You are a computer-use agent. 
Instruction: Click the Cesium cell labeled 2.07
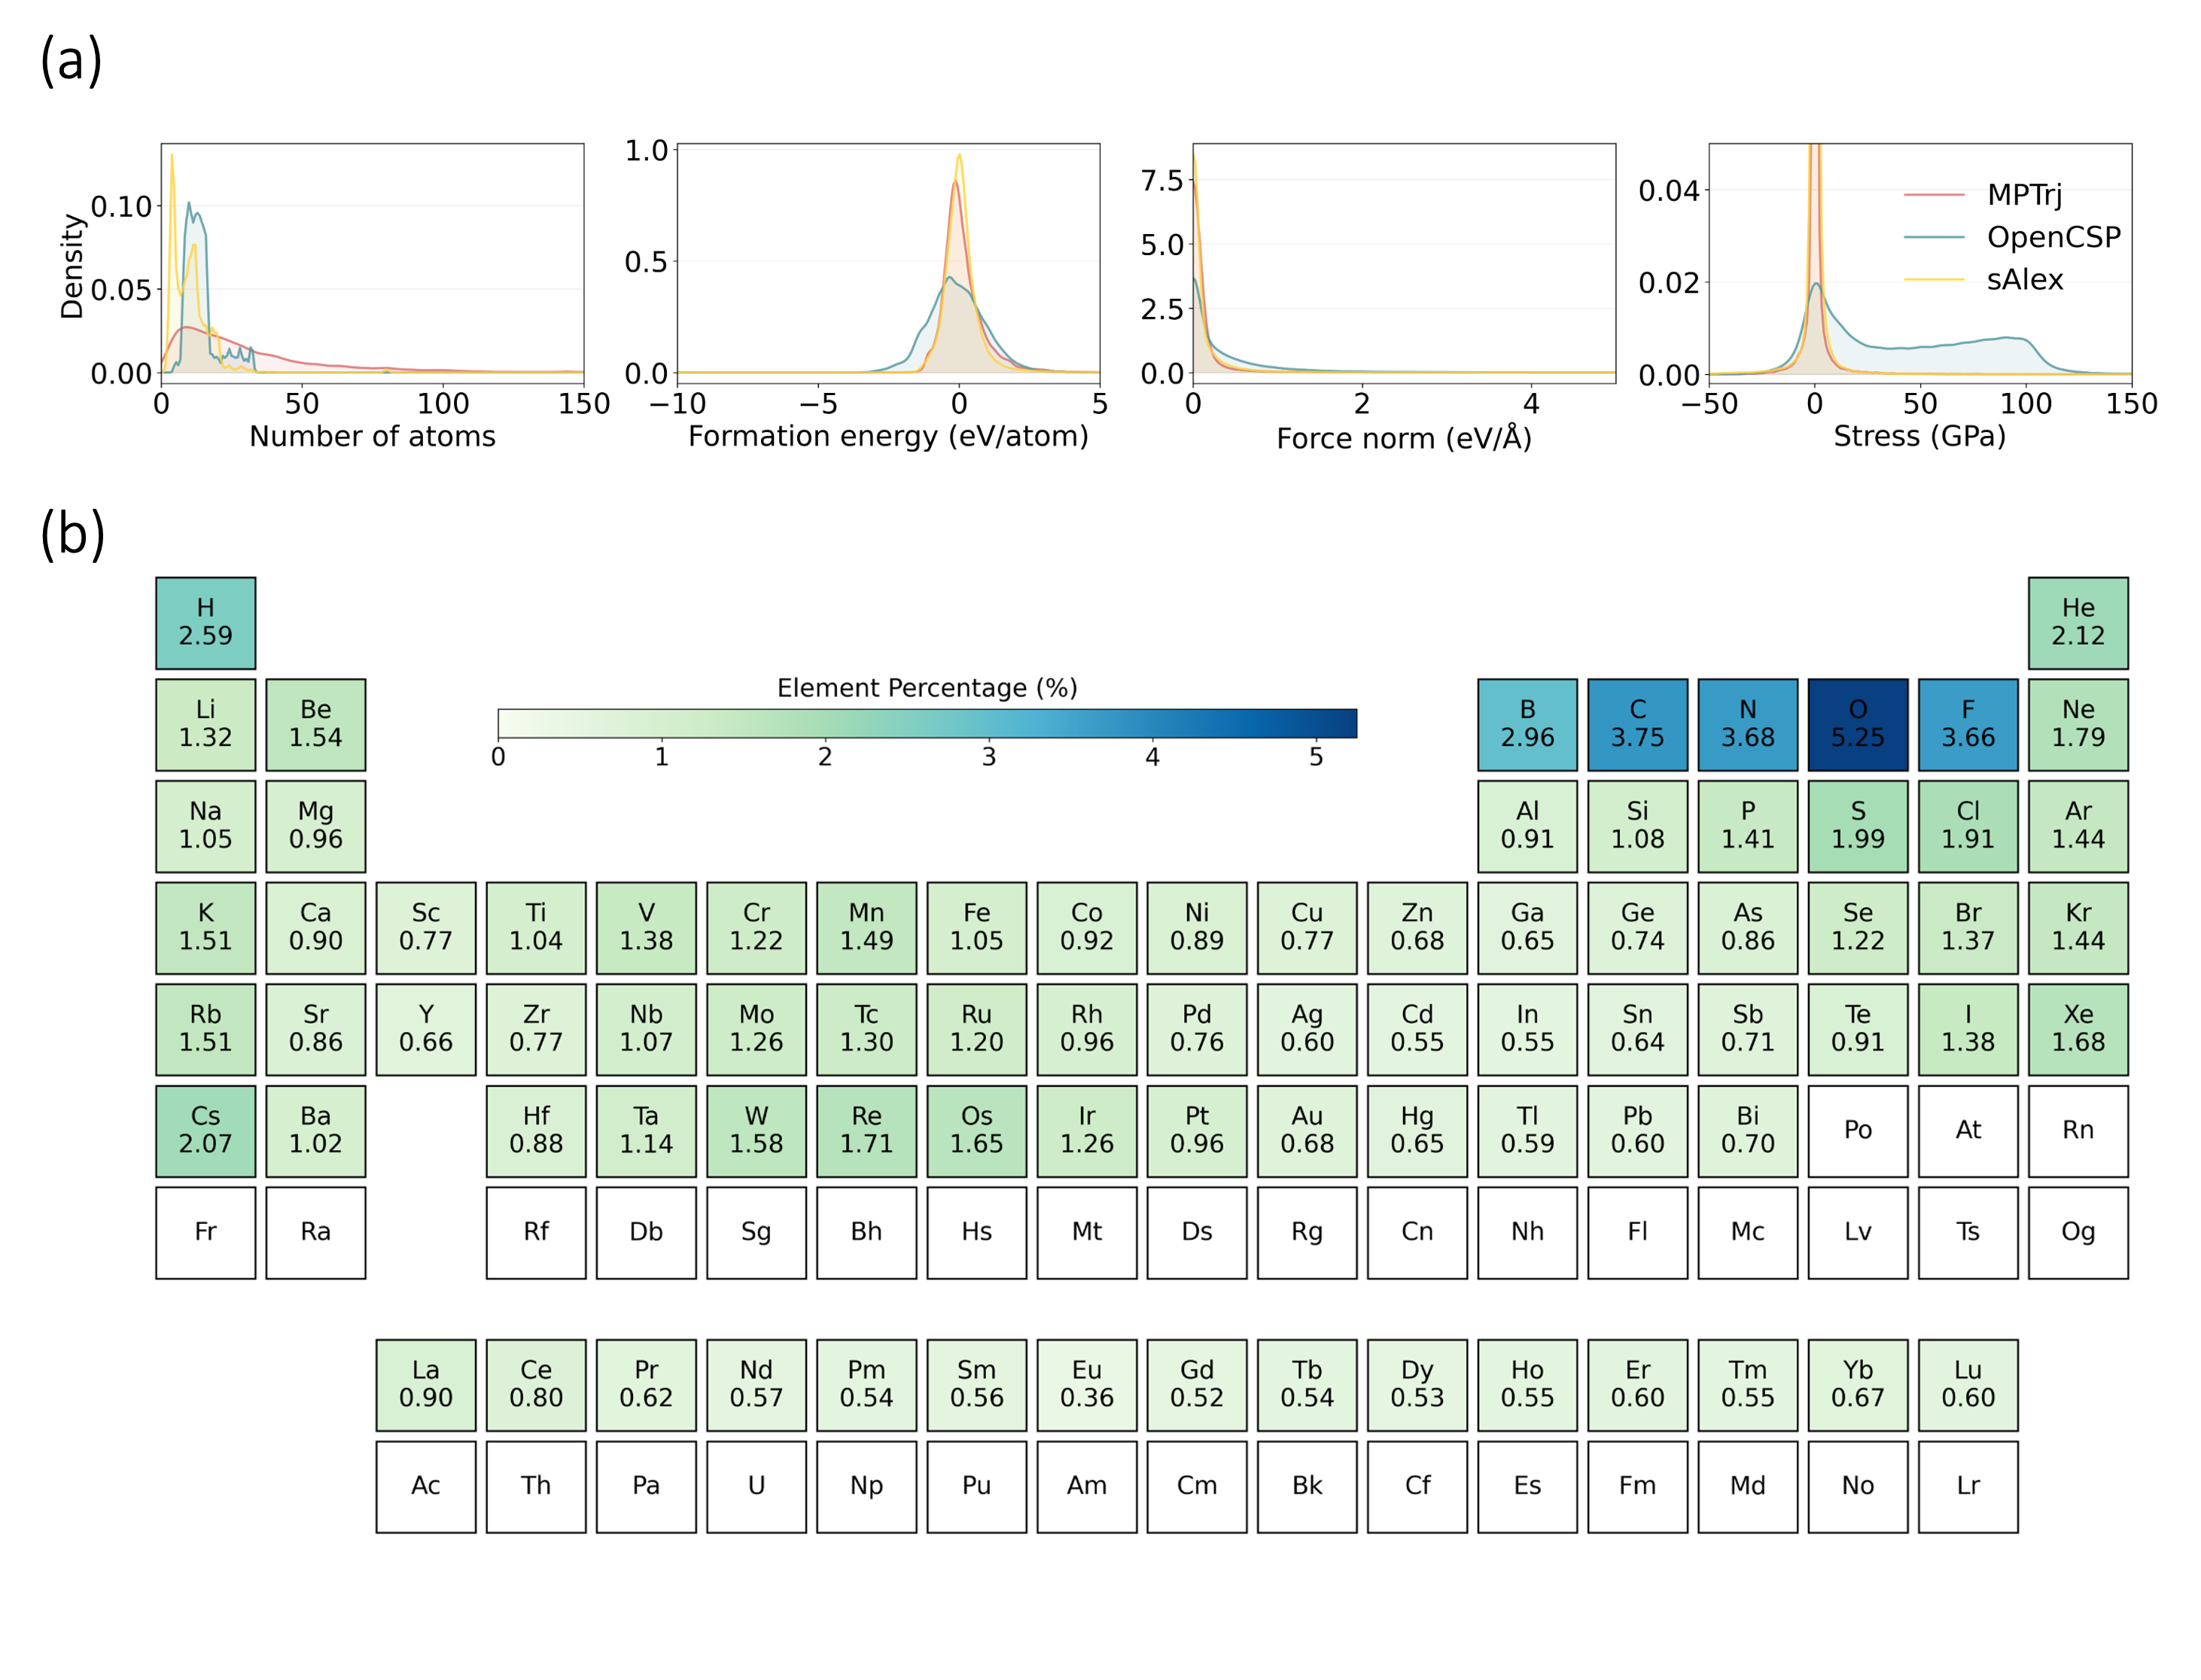point(205,1130)
